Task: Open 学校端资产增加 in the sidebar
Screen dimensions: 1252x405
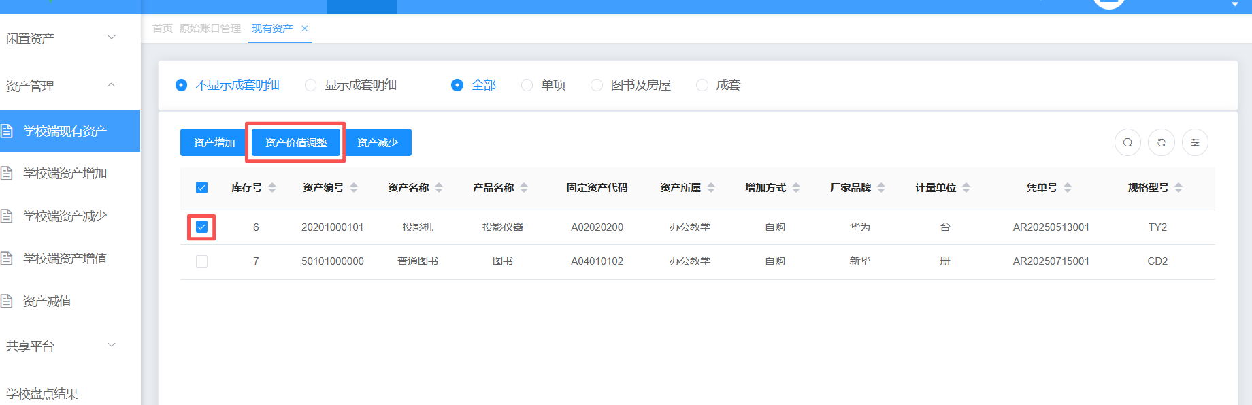Action: tap(65, 174)
